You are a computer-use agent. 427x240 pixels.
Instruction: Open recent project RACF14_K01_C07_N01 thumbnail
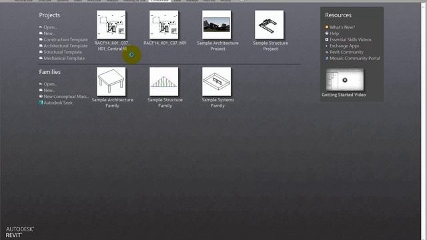click(x=164, y=25)
